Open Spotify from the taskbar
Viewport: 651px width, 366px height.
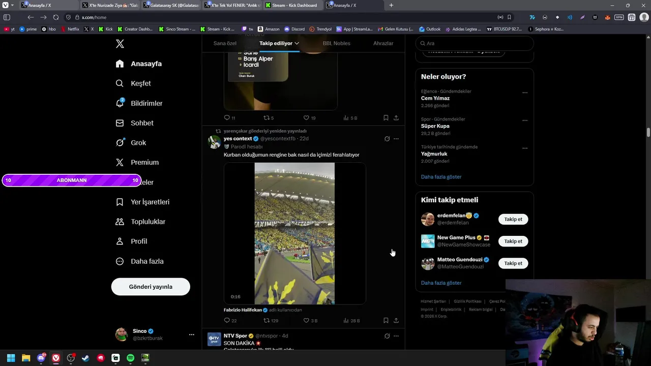click(x=130, y=358)
